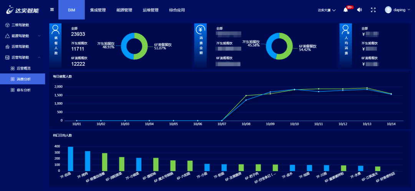Click the green 6F美餐餐饮 donut segment

click(141, 47)
